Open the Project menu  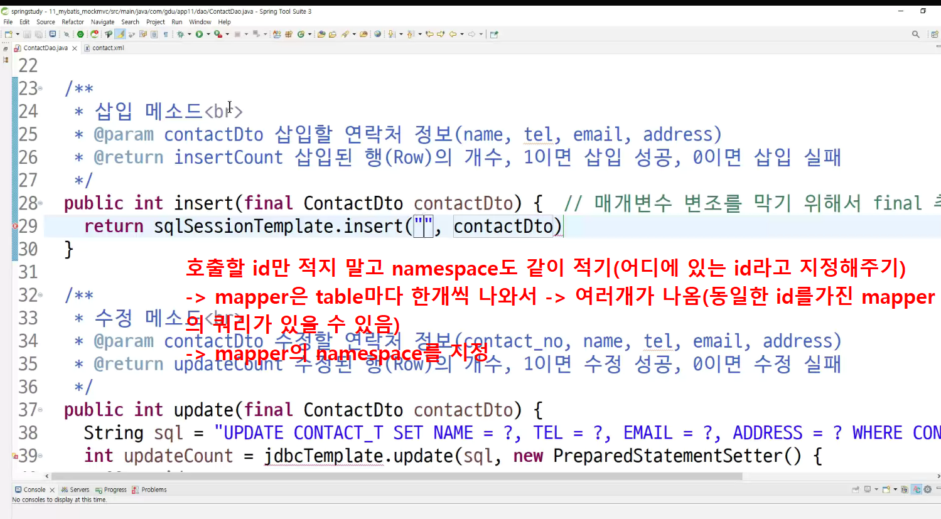[156, 22]
